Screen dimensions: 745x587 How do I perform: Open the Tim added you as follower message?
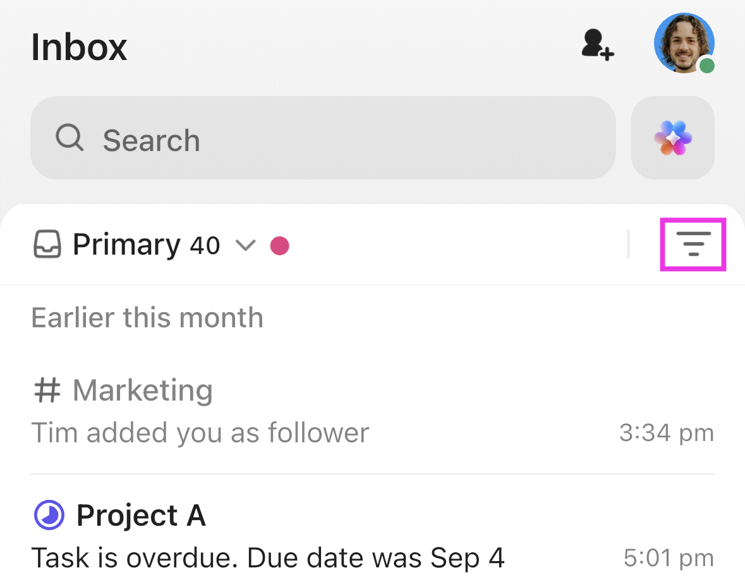[200, 433]
